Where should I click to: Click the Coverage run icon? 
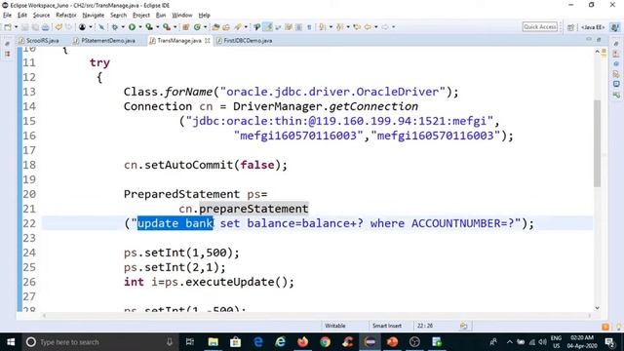pyautogui.click(x=149, y=27)
